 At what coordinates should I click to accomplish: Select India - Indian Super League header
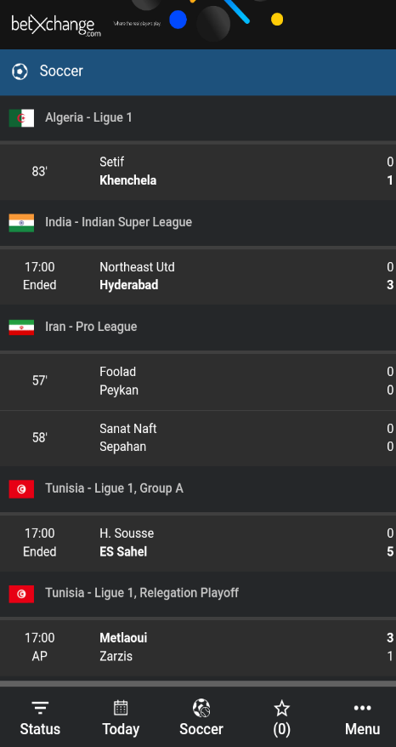pyautogui.click(x=198, y=222)
